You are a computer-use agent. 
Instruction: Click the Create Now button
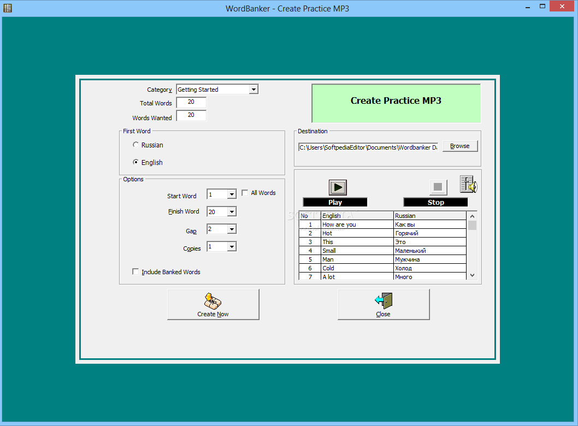point(213,304)
